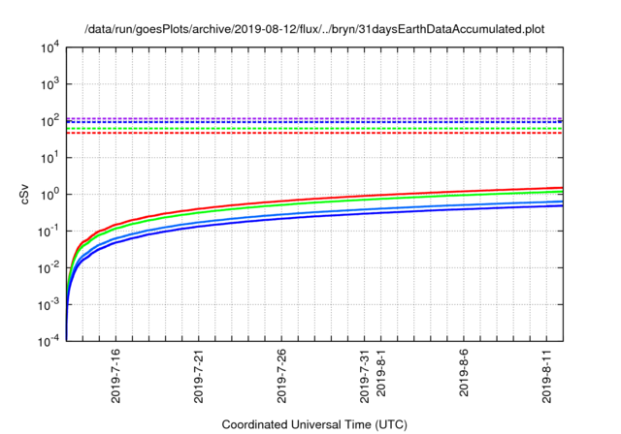This screenshot has height=434, width=621.
Task: Click the 10^-3 y-axis tick label
Action: [49, 305]
